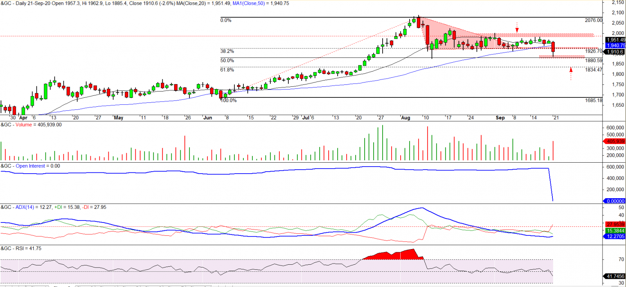Click the Jun month label on date axis

pos(208,118)
